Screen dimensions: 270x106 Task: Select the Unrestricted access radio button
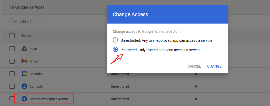click(115, 40)
